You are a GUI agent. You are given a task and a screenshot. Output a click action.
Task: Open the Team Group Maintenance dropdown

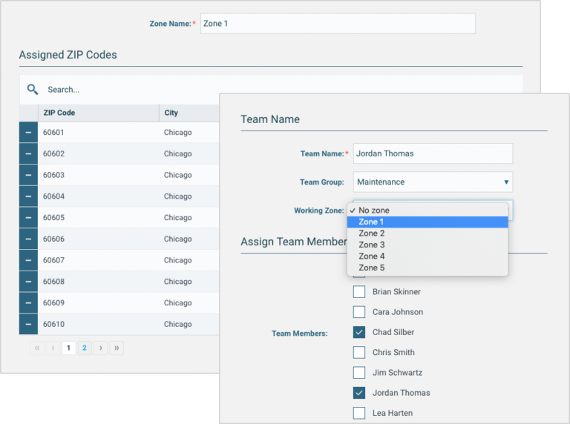pos(433,182)
